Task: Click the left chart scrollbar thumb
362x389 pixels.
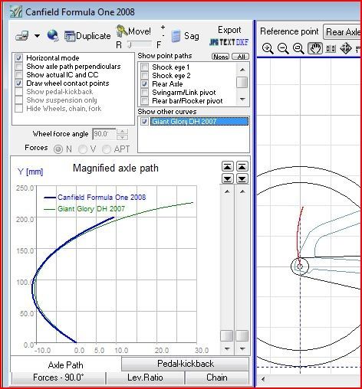Action: (x=227, y=335)
